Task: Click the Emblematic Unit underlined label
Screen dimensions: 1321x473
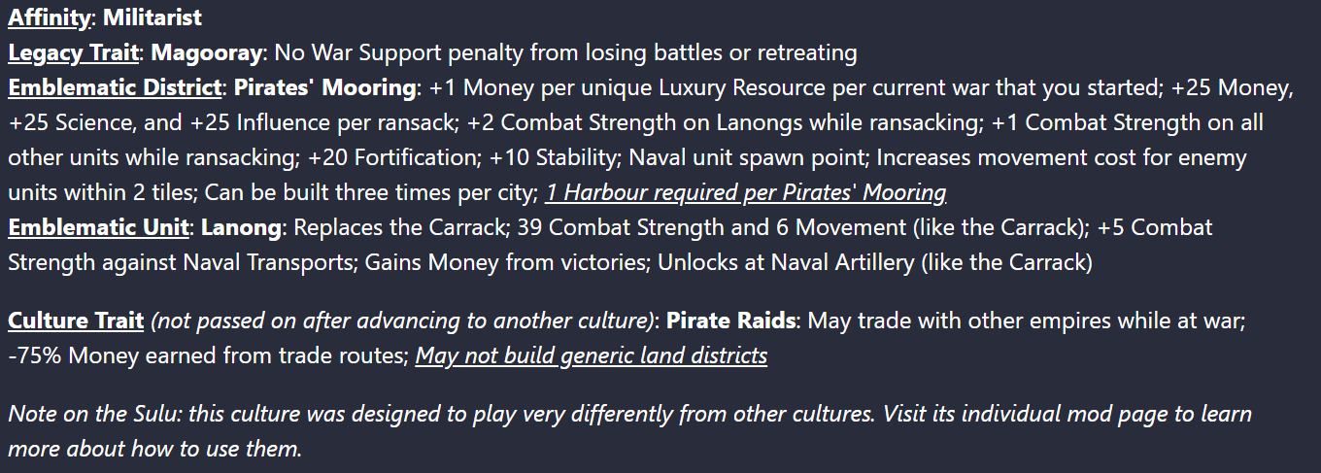Action: click(98, 227)
